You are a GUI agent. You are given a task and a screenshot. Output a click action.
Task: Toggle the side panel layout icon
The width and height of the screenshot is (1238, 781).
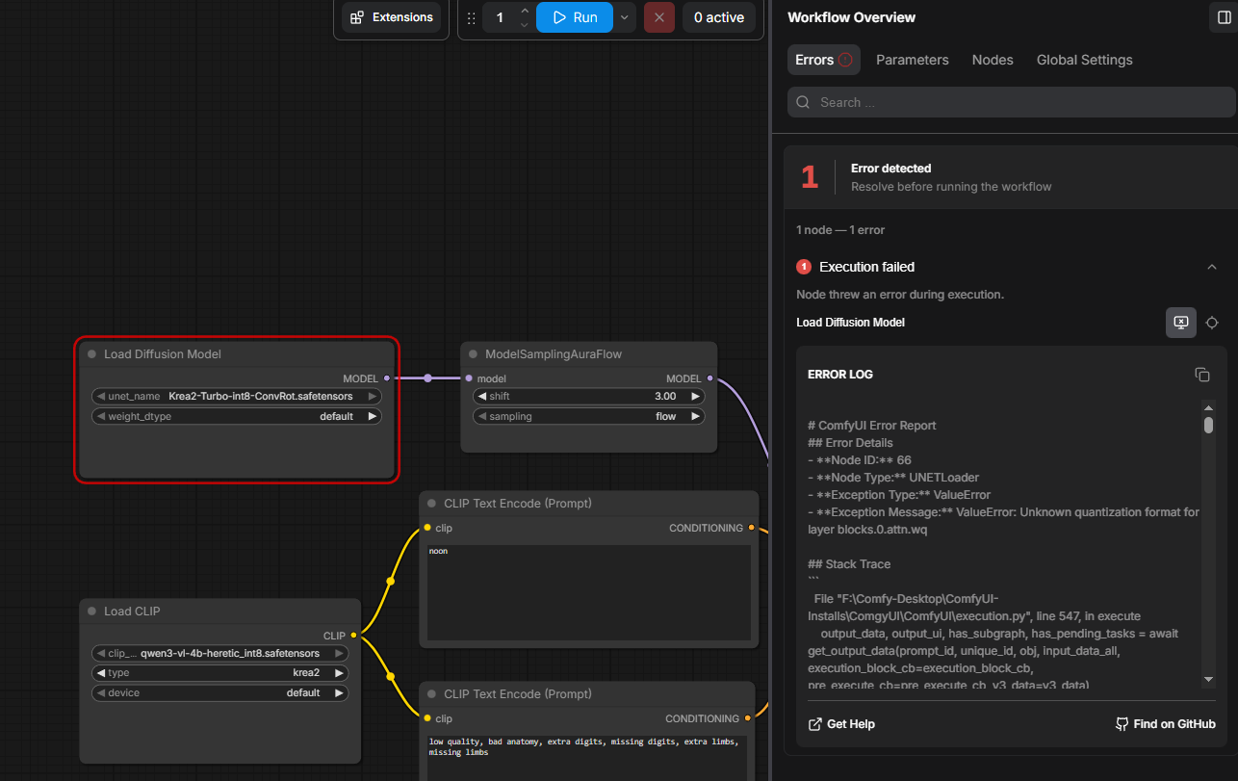(x=1224, y=17)
